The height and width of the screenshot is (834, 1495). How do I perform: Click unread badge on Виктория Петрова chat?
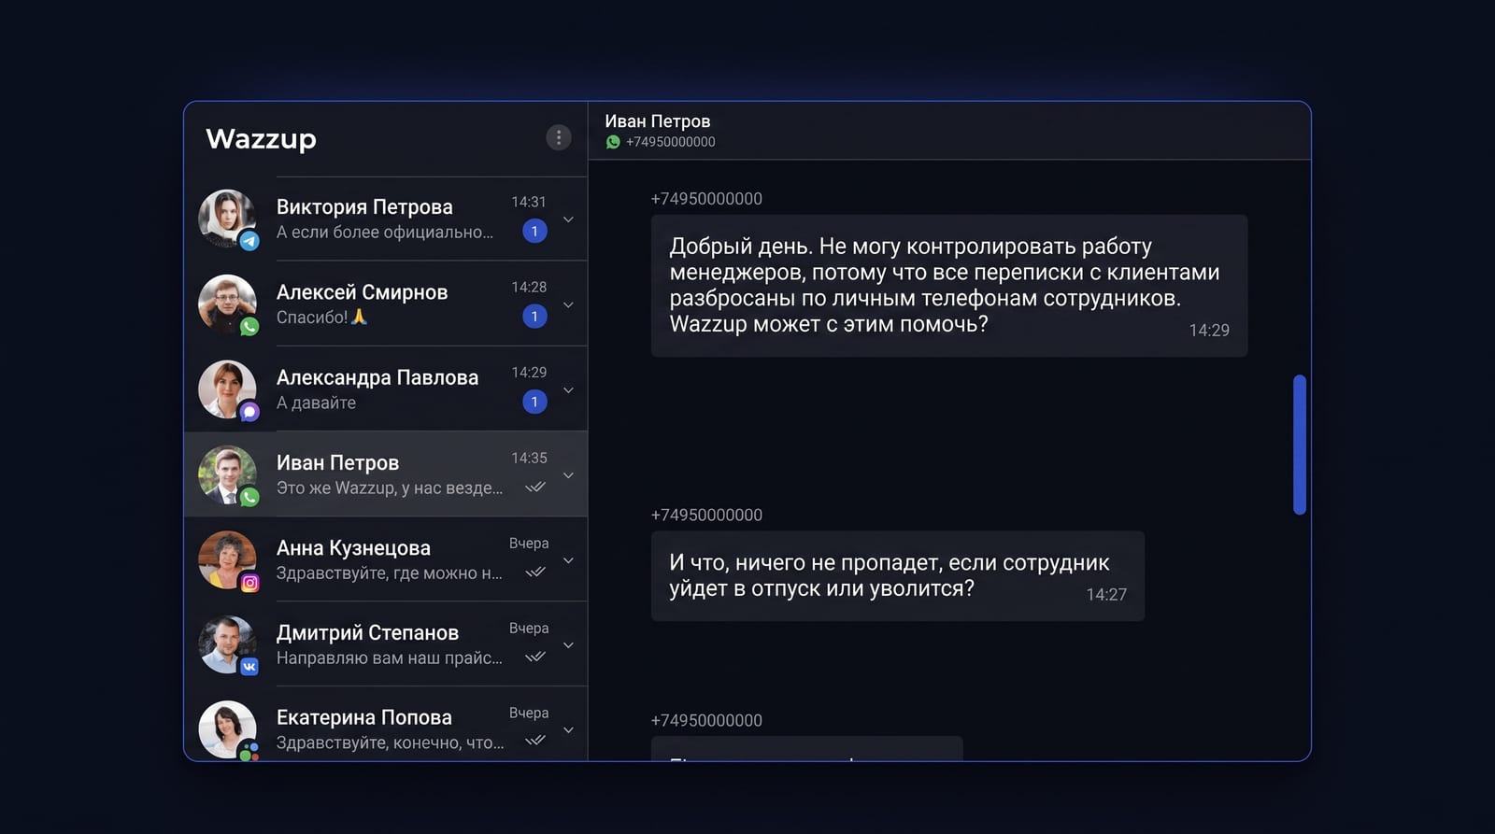pos(534,231)
